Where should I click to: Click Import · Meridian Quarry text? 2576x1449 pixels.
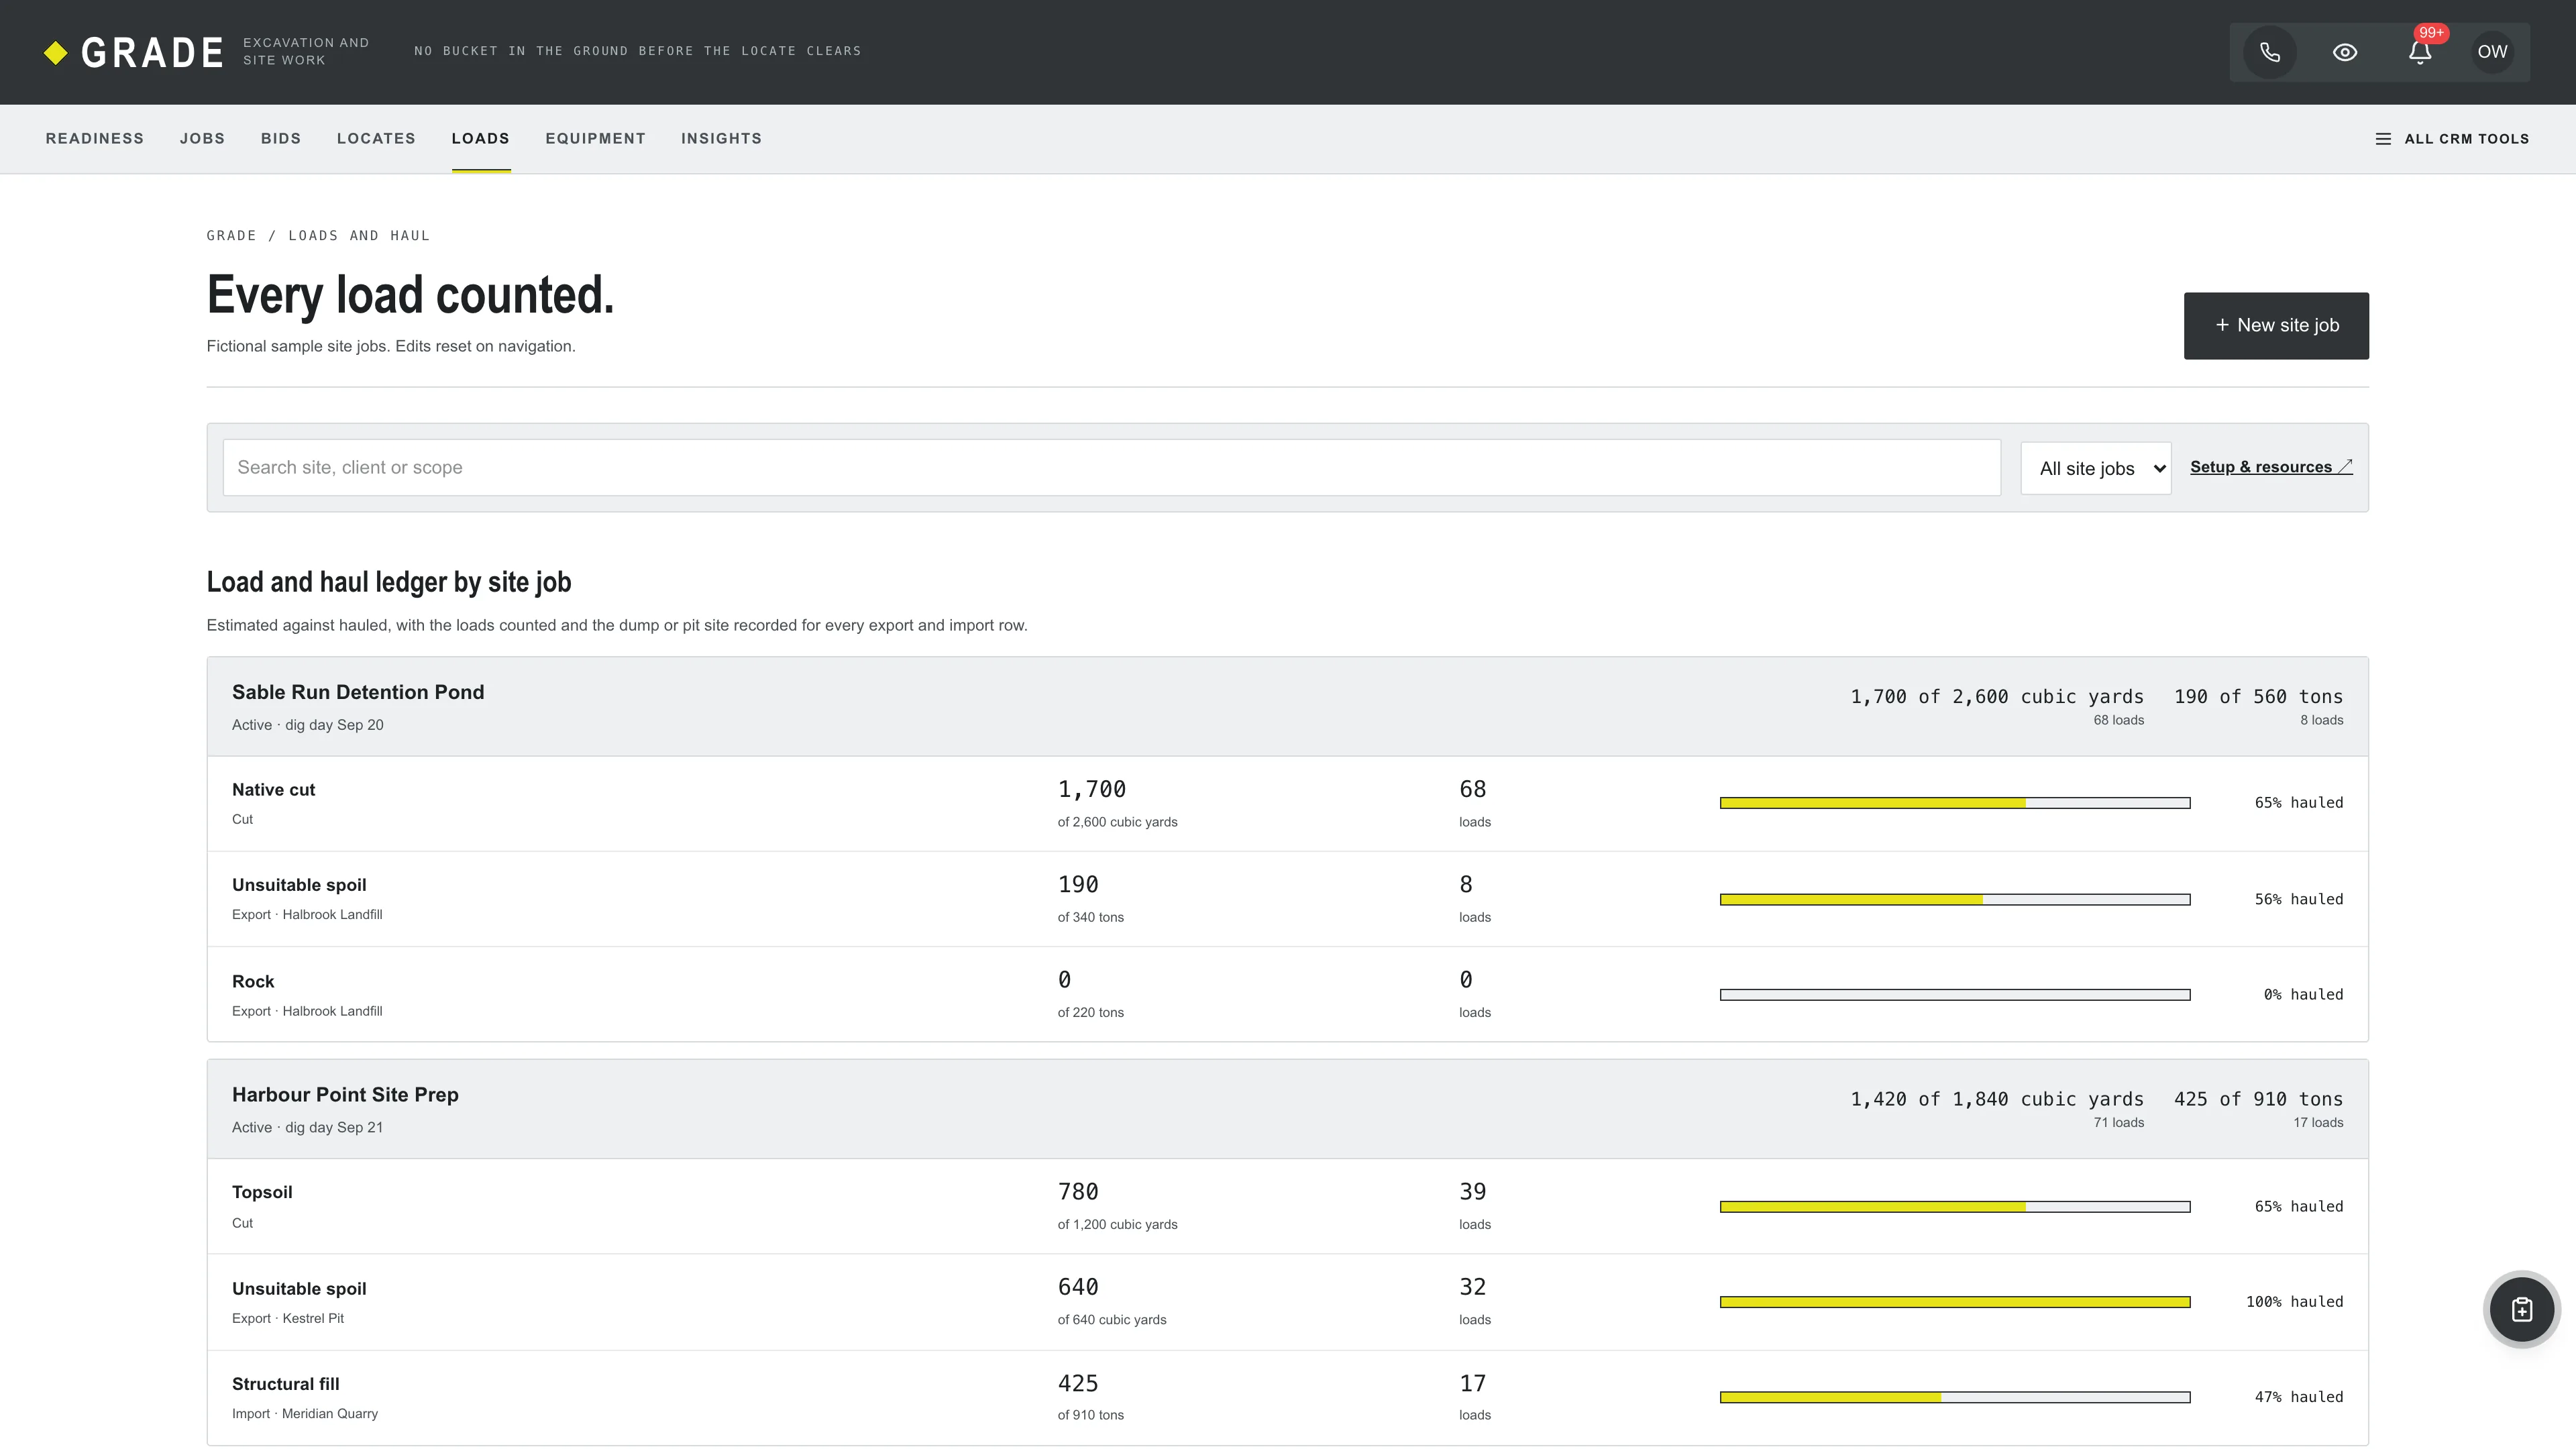click(x=305, y=1414)
